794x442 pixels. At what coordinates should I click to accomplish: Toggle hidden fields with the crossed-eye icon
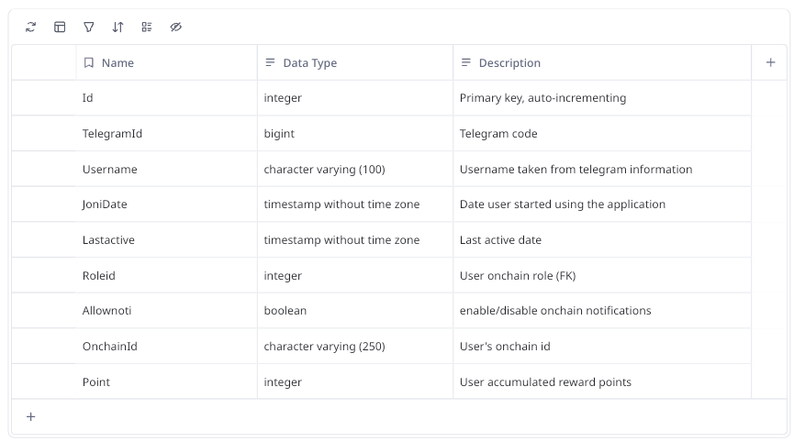[x=176, y=28]
